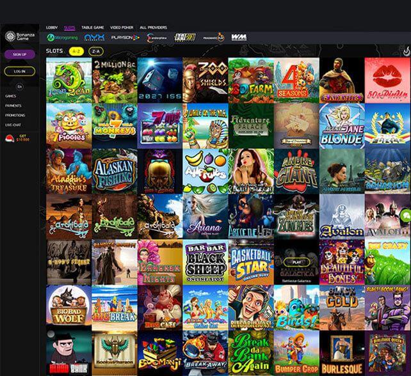The width and height of the screenshot is (411, 376).
Task: Click Play on Battlestar Galactica
Action: tap(296, 262)
